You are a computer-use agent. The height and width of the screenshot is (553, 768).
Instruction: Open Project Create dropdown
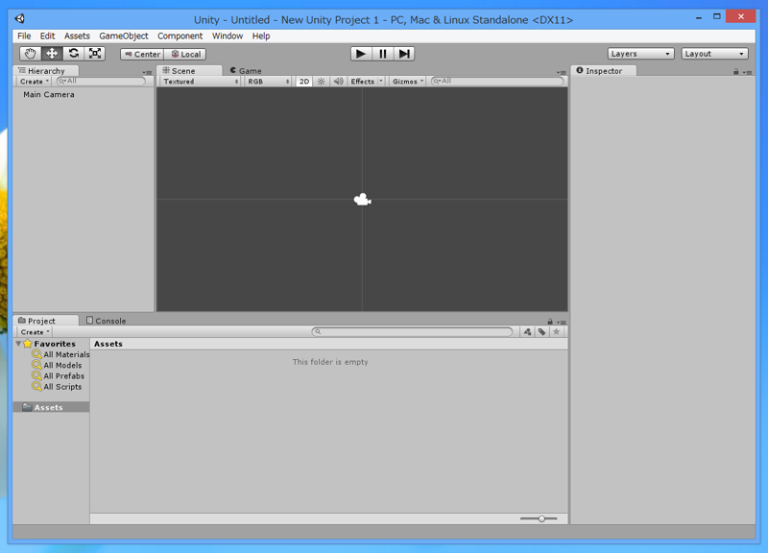tap(35, 332)
